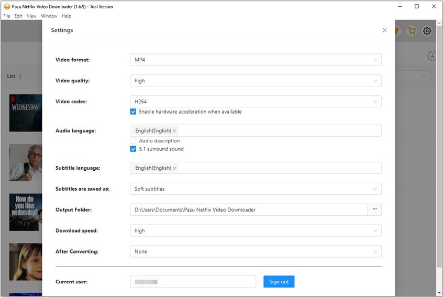
Task: Click the Sign out button
Action: [279, 282]
